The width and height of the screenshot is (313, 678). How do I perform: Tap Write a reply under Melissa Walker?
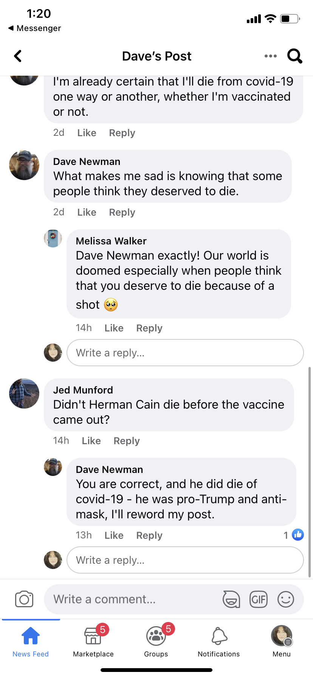click(x=185, y=353)
